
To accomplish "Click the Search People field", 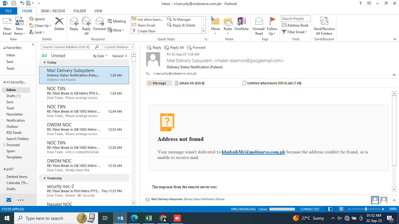I will pos(296,19).
